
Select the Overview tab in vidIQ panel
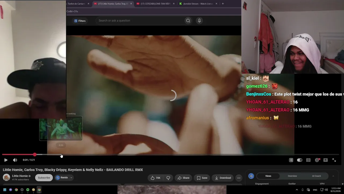pyautogui.click(x=292, y=176)
